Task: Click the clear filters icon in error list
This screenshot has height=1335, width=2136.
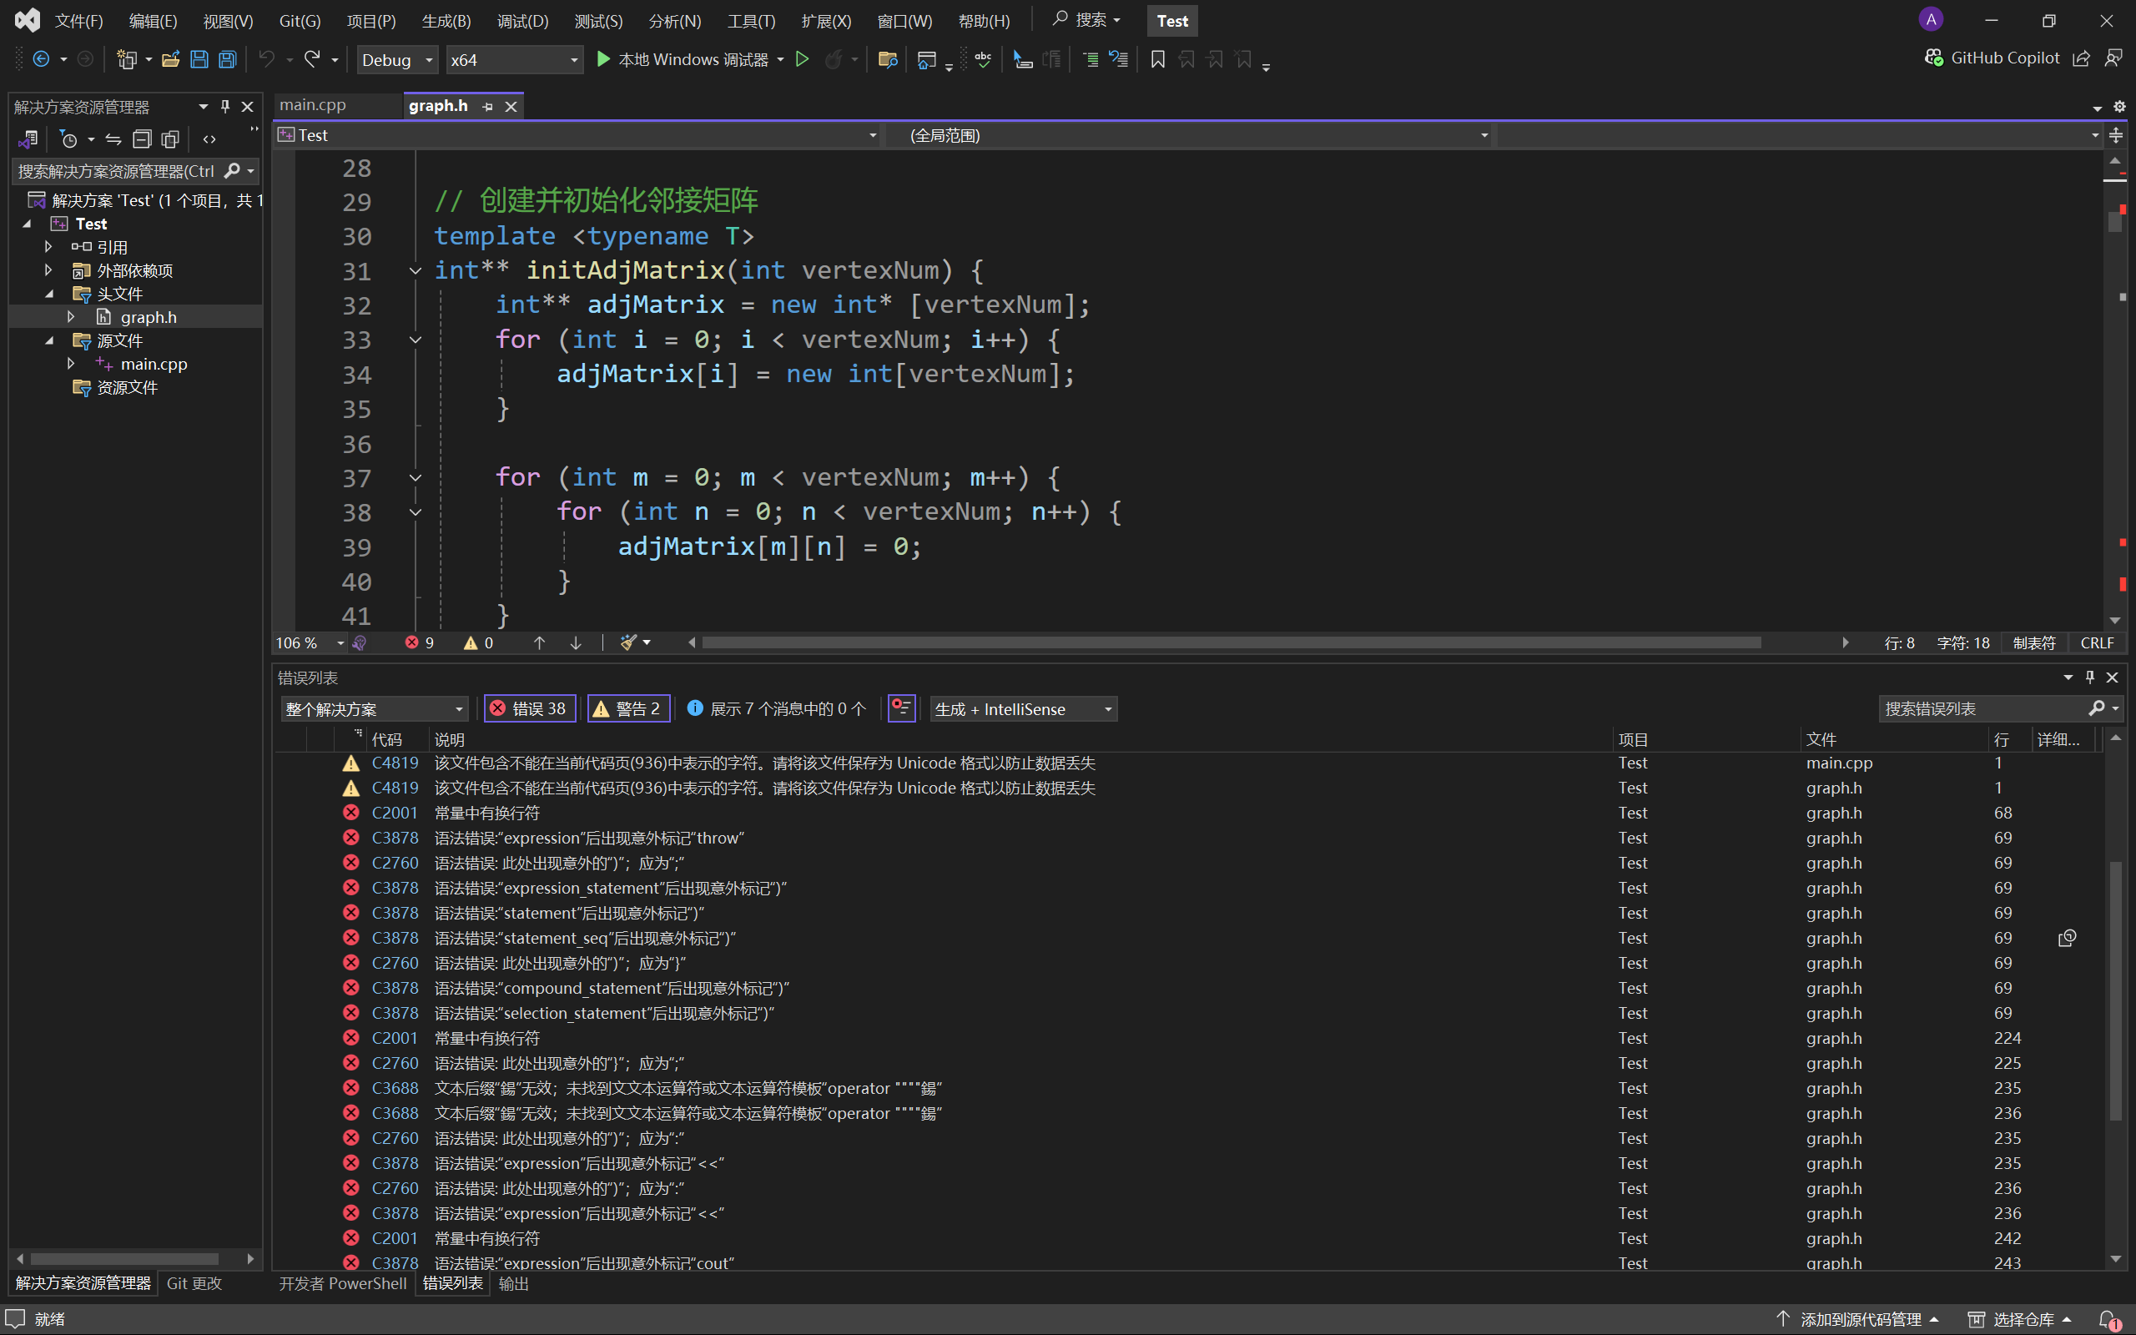Action: (901, 708)
